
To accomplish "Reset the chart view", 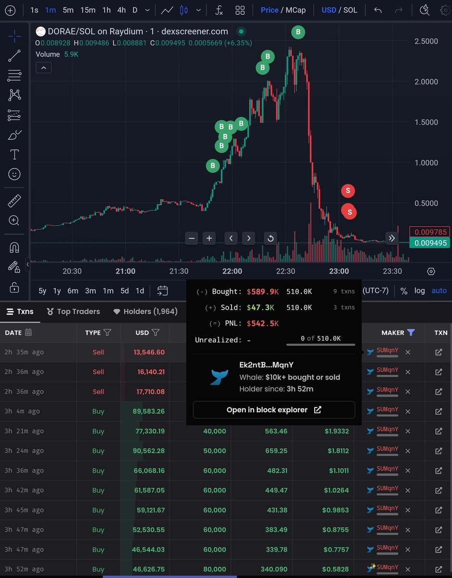I will coord(271,238).
